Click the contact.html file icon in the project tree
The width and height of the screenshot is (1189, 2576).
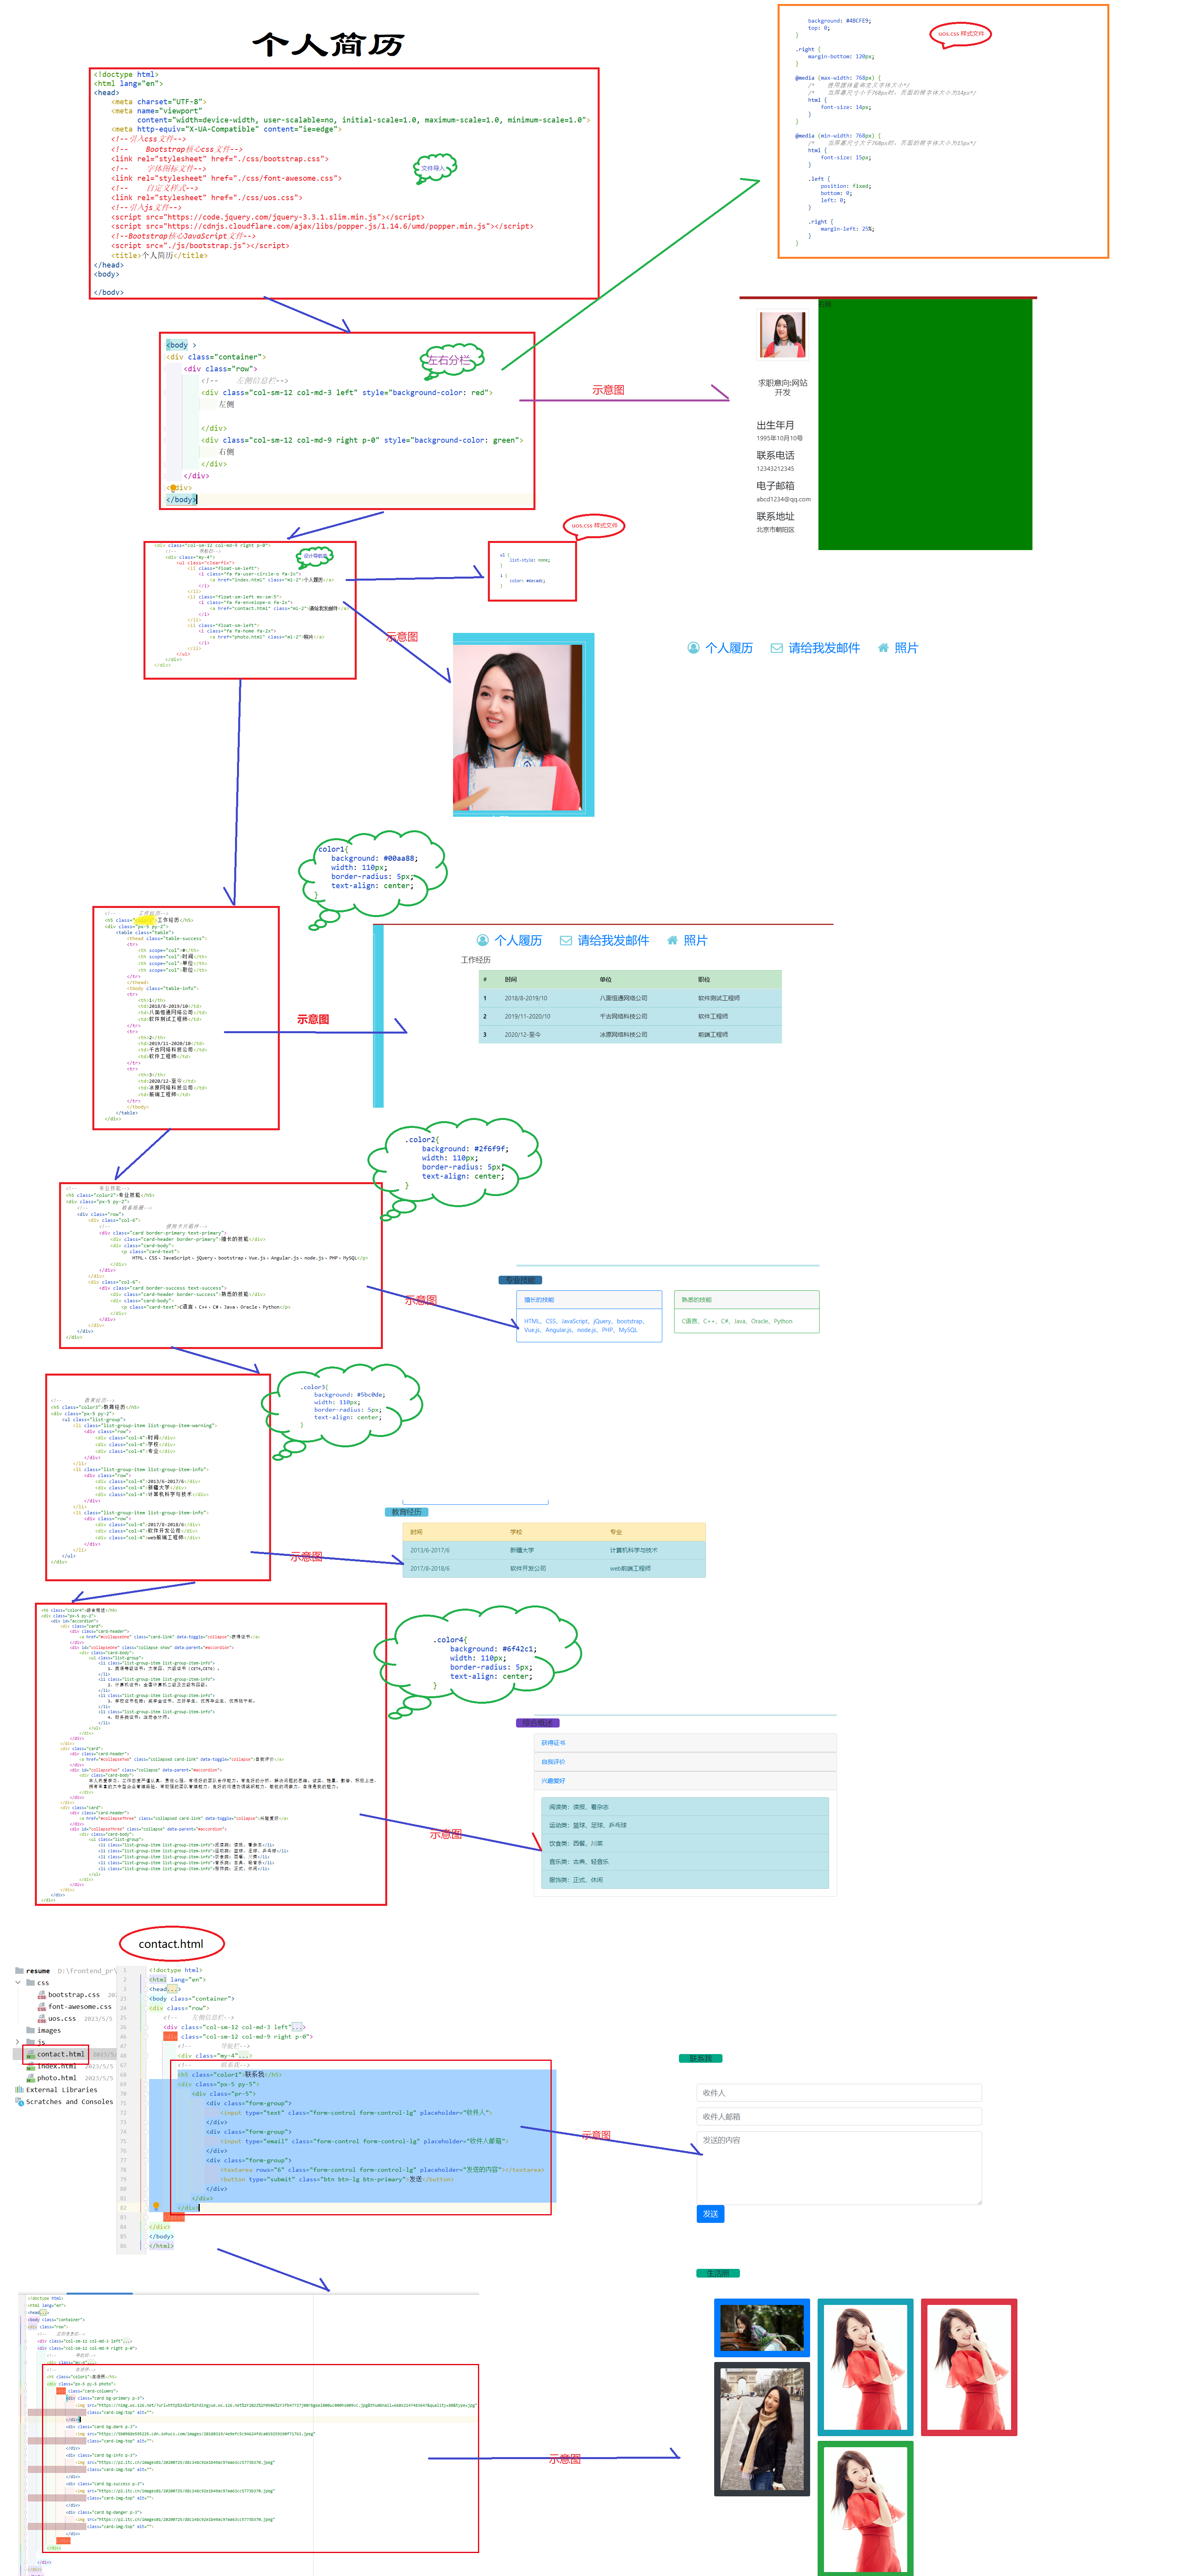click(30, 2054)
